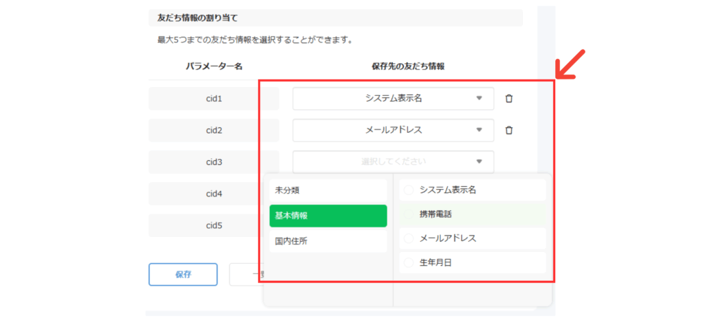Open the システム表示名 dropdown for cid1
Screen dimensions: 701x326
tap(393, 99)
